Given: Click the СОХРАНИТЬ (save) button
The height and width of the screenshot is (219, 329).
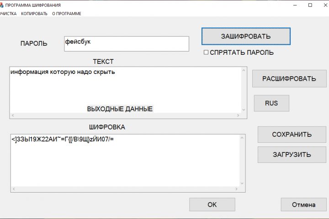Looking at the screenshot, I should (x=292, y=134).
